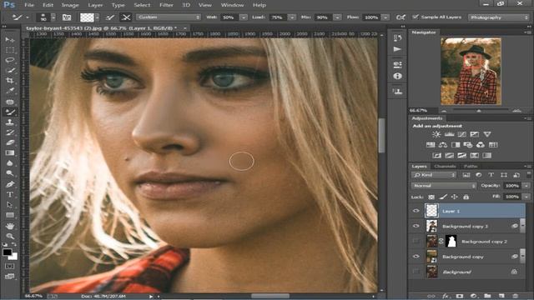Add an Invert adjustment
Viewport: 534px width, 300px height.
pyautogui.click(x=437, y=156)
